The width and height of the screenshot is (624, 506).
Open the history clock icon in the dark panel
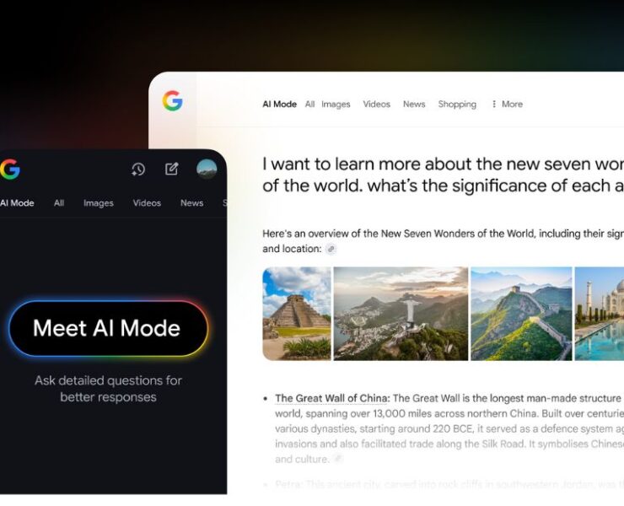coord(138,170)
